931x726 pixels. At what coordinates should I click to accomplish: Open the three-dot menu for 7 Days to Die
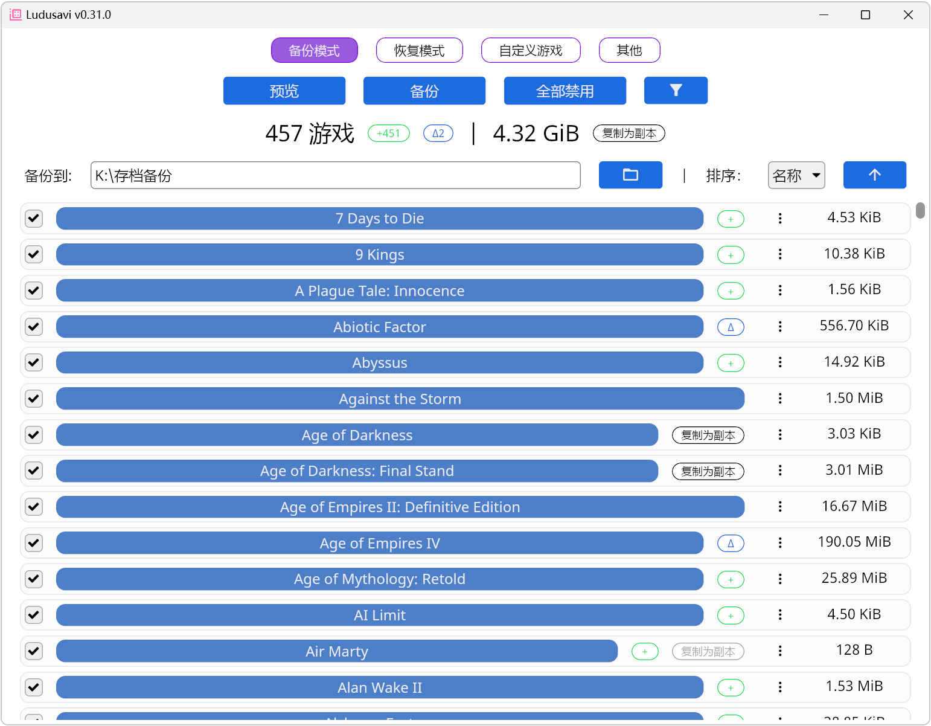pos(780,218)
